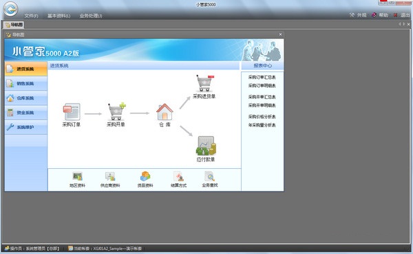This screenshot has width=413, height=254.
Task: Select 资金系统 in the sidebar
Action: click(26, 113)
